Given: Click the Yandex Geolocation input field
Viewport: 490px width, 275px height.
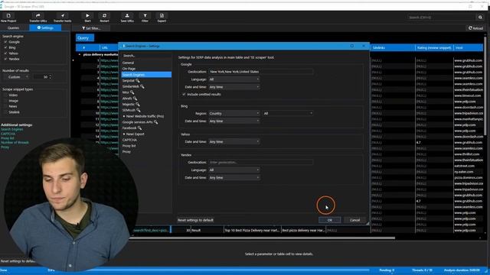Looking at the screenshot, I should (261, 162).
